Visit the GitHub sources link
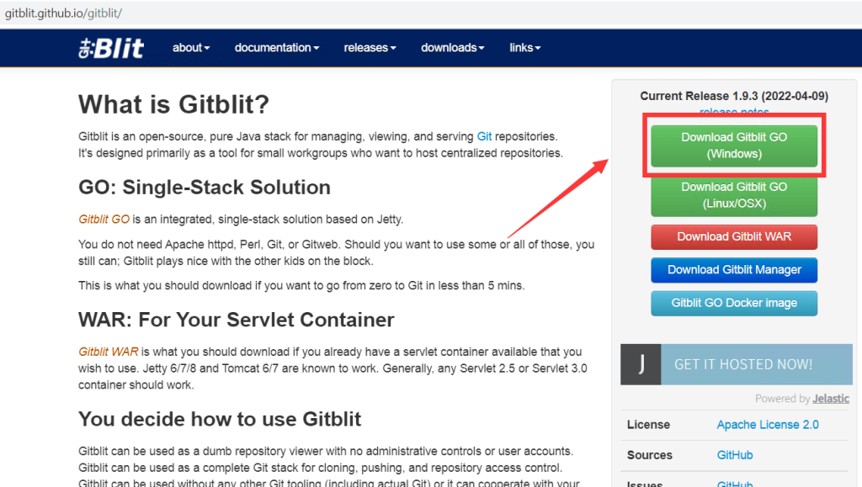The image size is (862, 487). point(735,455)
